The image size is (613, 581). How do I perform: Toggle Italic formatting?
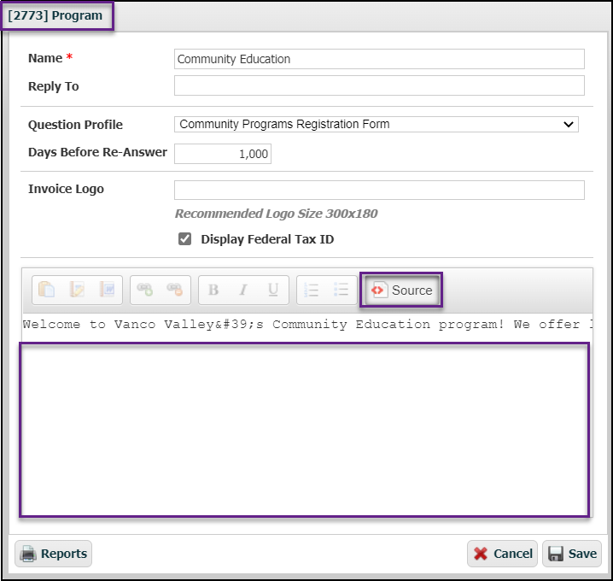click(x=243, y=290)
